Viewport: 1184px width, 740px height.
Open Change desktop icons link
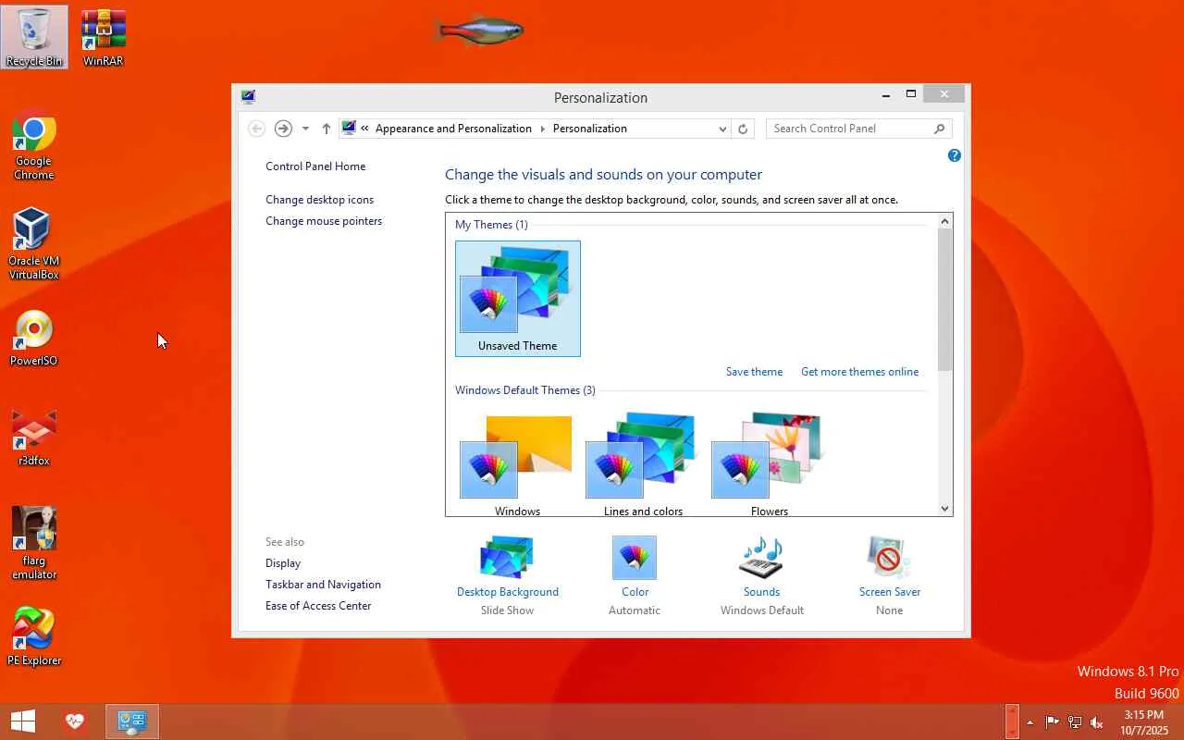click(x=320, y=200)
